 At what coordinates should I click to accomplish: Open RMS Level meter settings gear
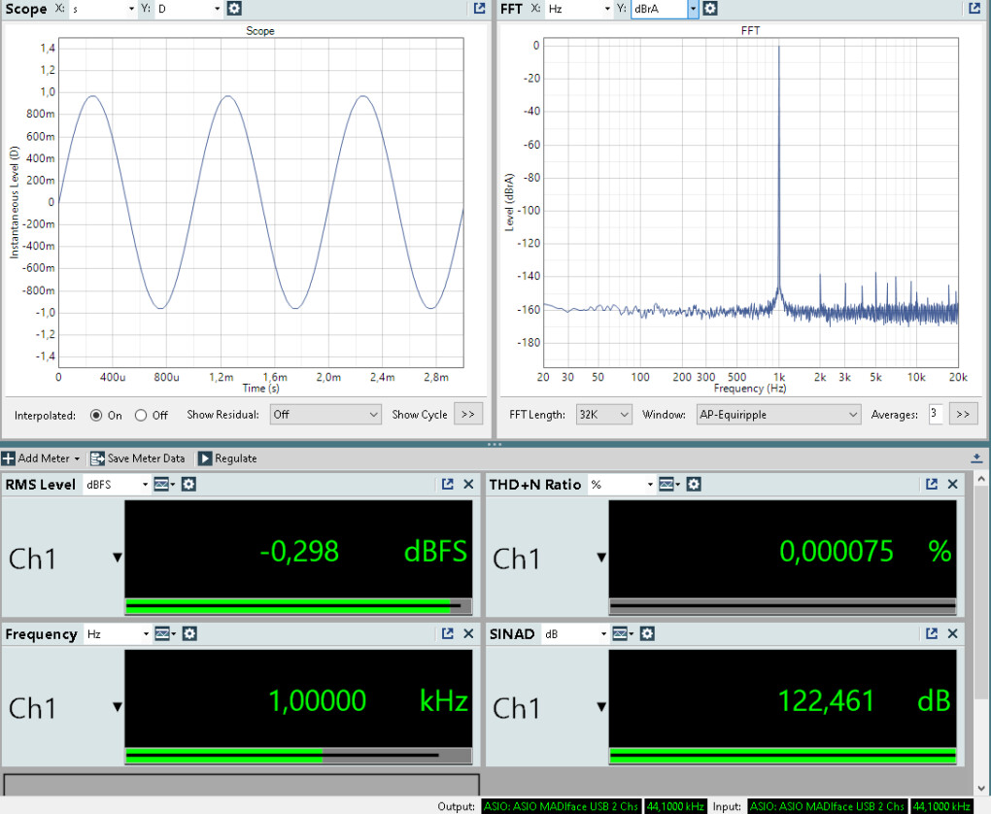click(188, 484)
